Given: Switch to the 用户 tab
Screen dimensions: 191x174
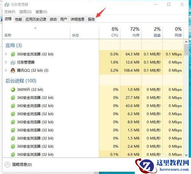Looking at the screenshot, I should point(63,20).
